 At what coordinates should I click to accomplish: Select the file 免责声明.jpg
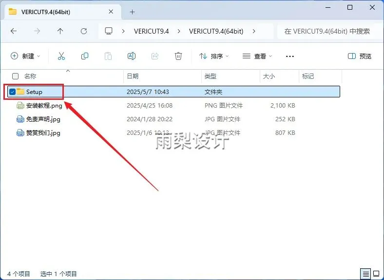(43, 119)
